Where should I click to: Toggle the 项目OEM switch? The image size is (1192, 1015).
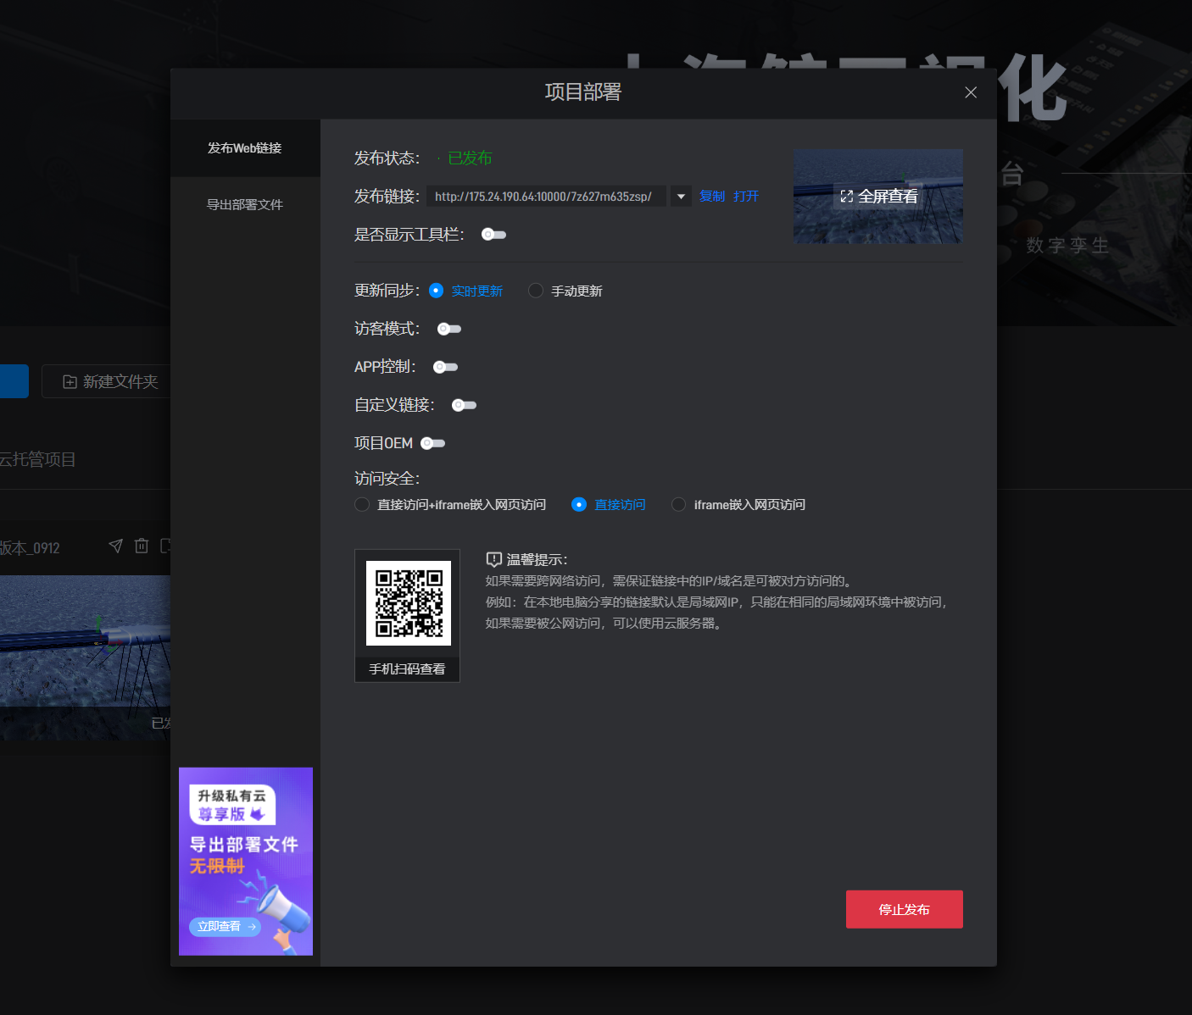tap(433, 443)
